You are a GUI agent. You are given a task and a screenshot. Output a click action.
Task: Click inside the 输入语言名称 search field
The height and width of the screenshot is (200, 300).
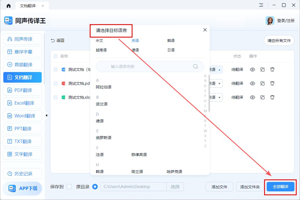coord(150,66)
